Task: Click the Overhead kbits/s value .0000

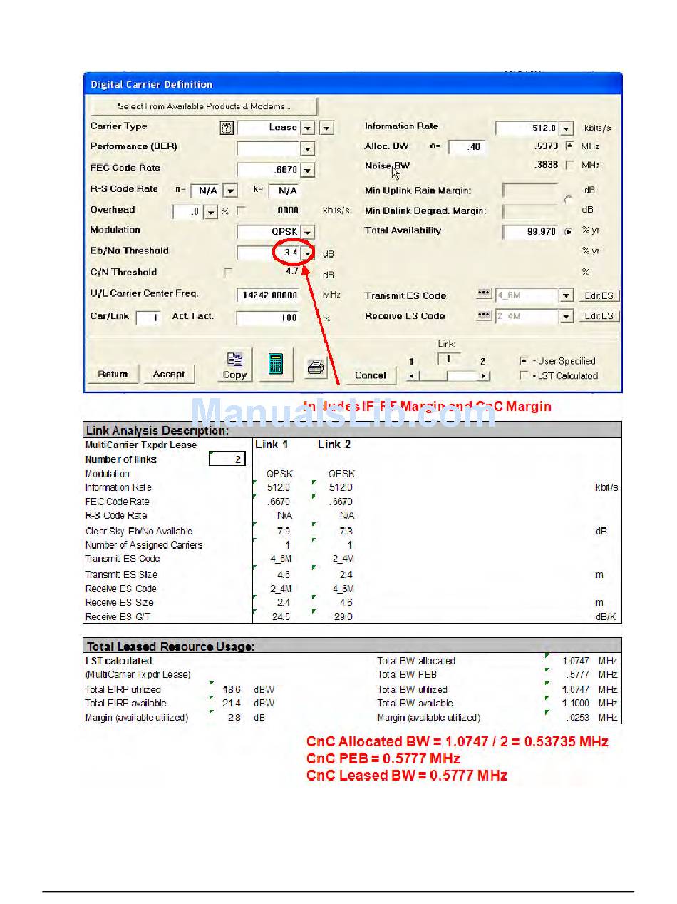Action: (286, 210)
